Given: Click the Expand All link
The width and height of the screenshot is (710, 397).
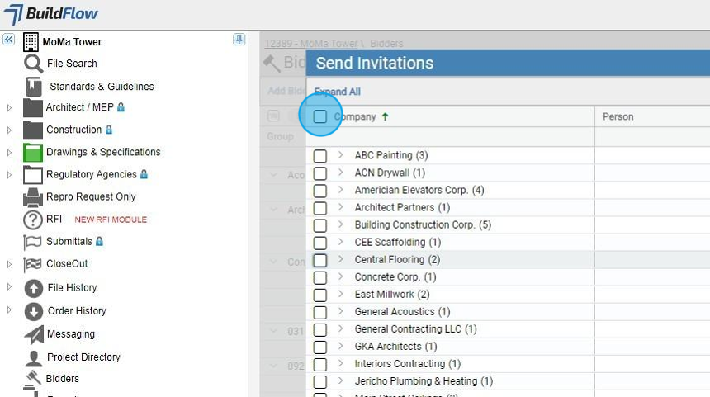Looking at the screenshot, I should tap(338, 92).
